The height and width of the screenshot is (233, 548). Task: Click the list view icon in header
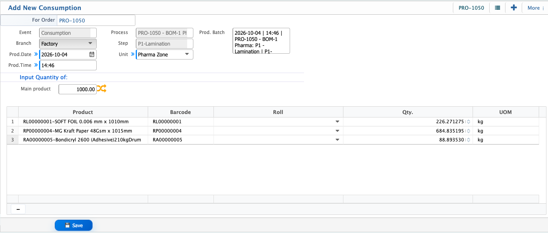point(497,8)
